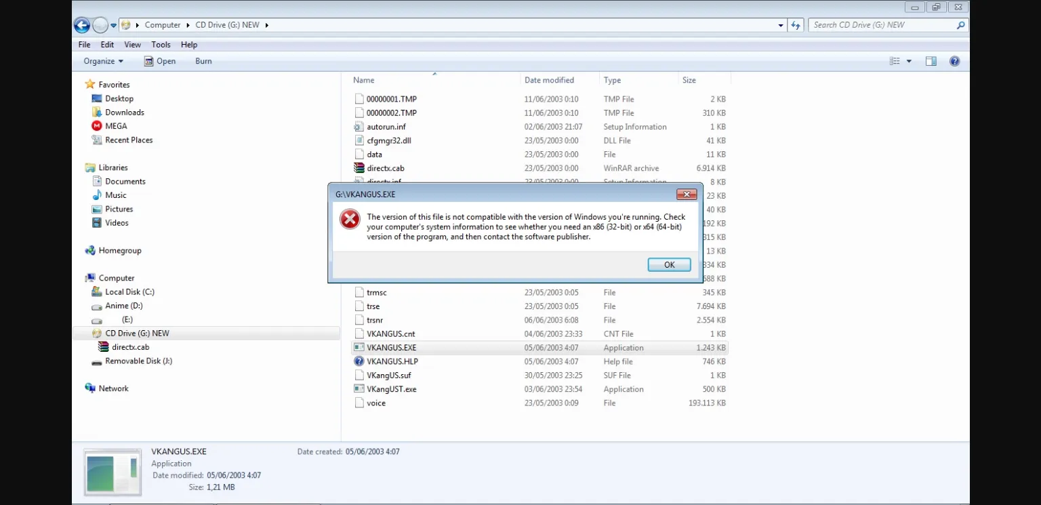Click the Back navigation arrow
This screenshot has height=505, width=1041.
click(x=82, y=25)
